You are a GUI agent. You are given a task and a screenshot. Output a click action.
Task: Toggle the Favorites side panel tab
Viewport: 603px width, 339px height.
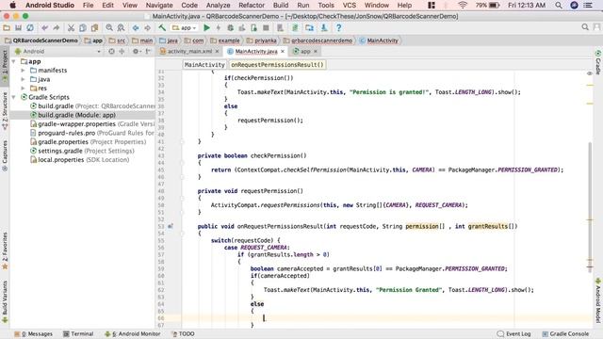click(x=5, y=250)
